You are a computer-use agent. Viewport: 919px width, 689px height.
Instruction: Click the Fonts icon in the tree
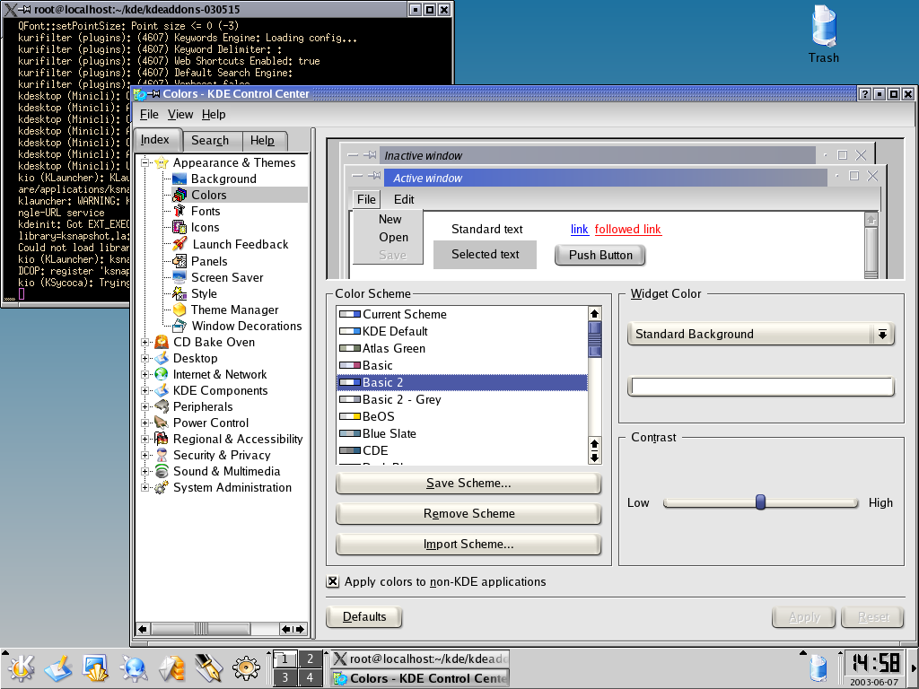click(179, 211)
